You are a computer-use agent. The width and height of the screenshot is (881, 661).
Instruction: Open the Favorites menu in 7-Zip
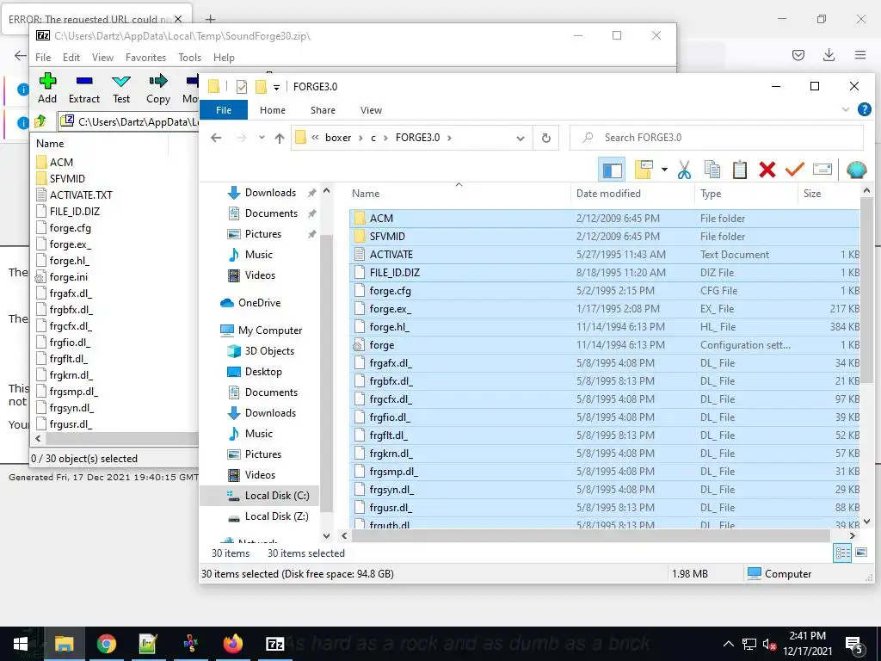145,58
